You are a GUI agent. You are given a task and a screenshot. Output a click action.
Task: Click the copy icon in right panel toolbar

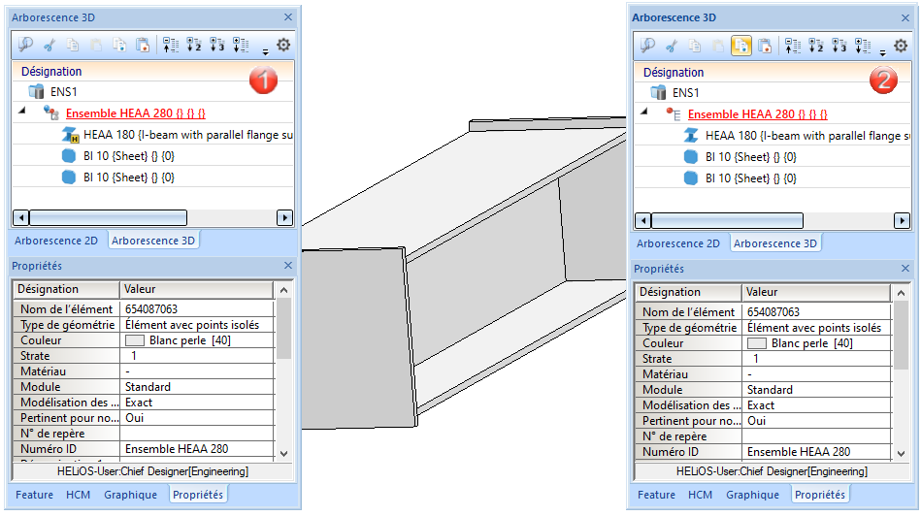(694, 46)
